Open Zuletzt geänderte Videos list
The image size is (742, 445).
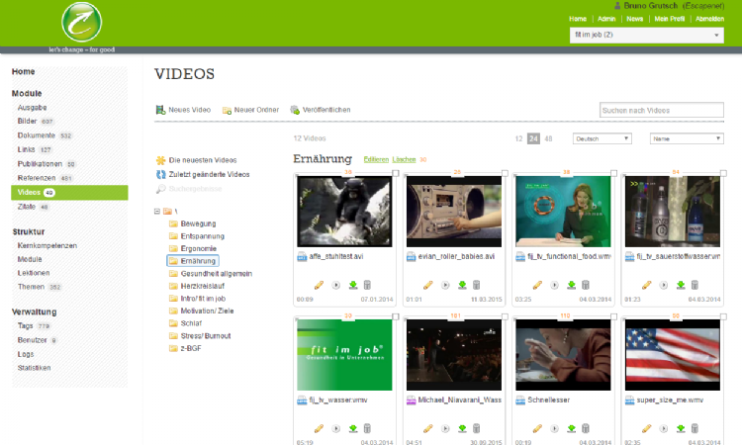160,174
